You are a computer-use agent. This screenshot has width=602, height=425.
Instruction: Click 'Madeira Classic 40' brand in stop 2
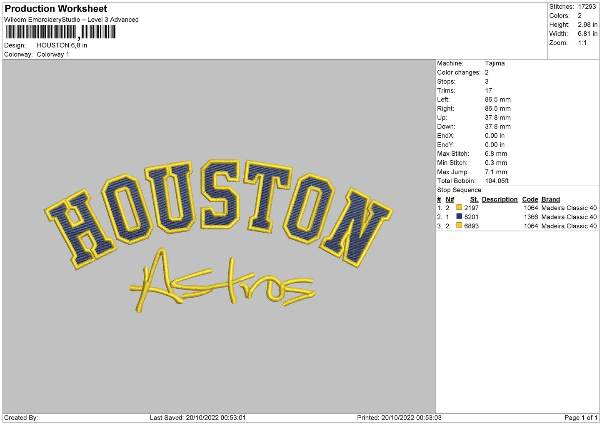[569, 217]
